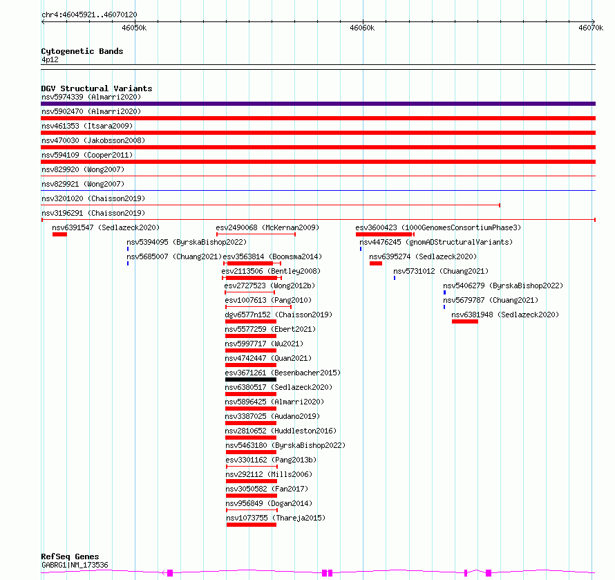Open variant nsv4476245 (gnomADStructuralVariants)
The image size is (615, 580).
(x=436, y=242)
